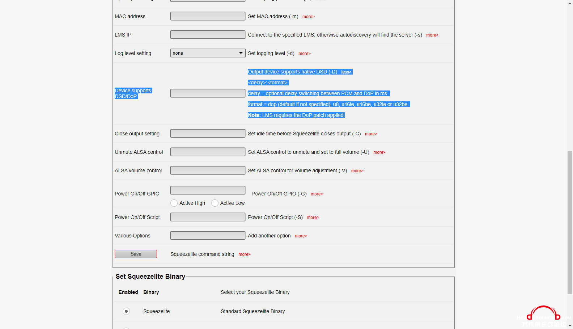Image resolution: width=573 pixels, height=329 pixels.
Task: Click the scrollbar down arrow
Action: pyautogui.click(x=570, y=326)
